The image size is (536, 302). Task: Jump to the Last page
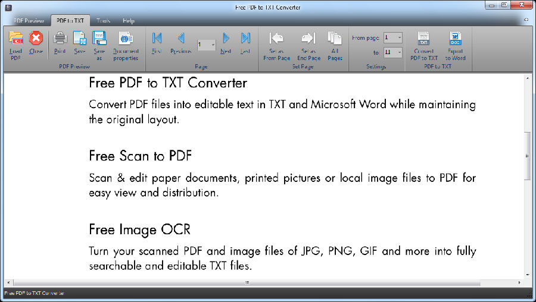coord(245,39)
